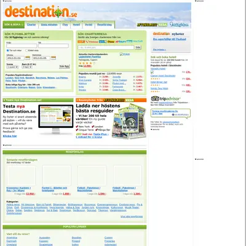Click the computer monitor preview image
The height and width of the screenshot is (246, 246).
56,119
